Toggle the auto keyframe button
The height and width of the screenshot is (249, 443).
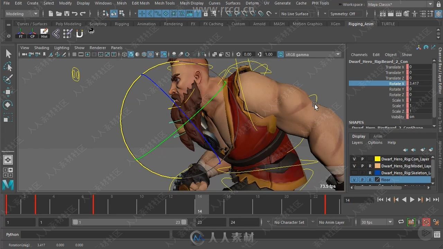tap(426, 222)
